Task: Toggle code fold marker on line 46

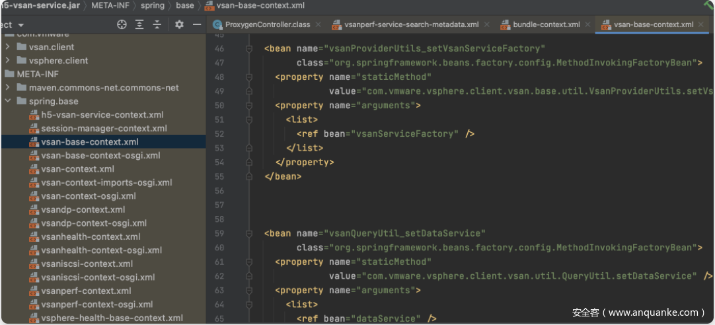Action: pyautogui.click(x=249, y=49)
